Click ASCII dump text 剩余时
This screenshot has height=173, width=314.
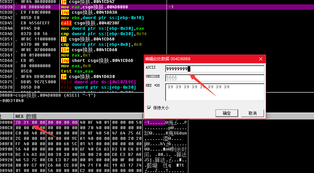tap(179, 149)
